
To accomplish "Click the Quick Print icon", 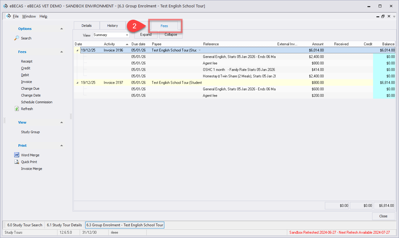I will (x=17, y=162).
